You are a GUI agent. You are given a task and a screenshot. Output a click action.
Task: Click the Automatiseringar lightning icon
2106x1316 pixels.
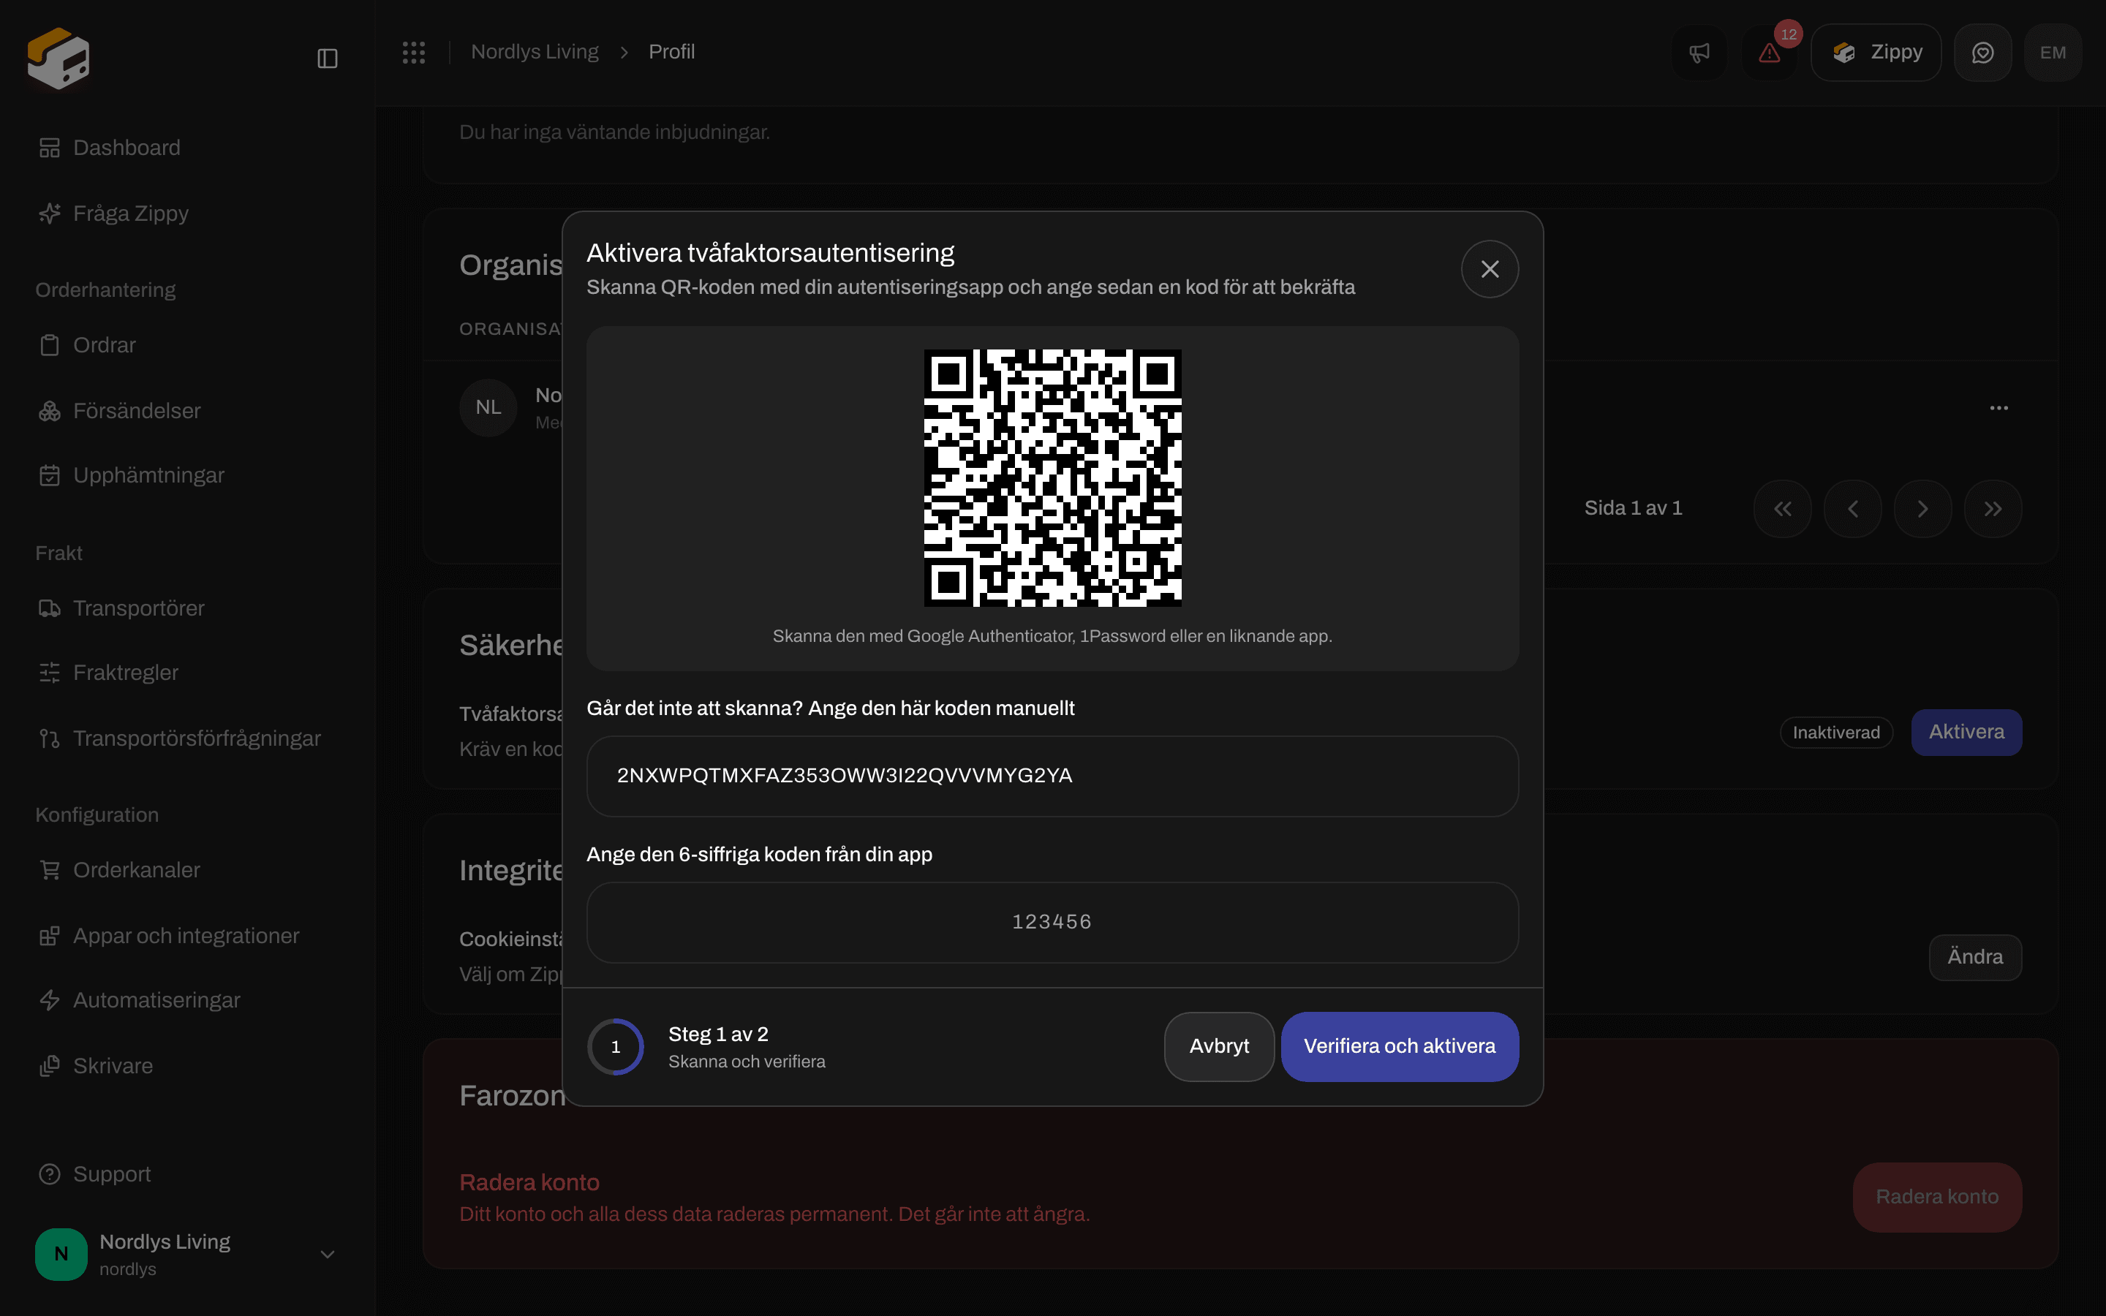[x=50, y=1000]
